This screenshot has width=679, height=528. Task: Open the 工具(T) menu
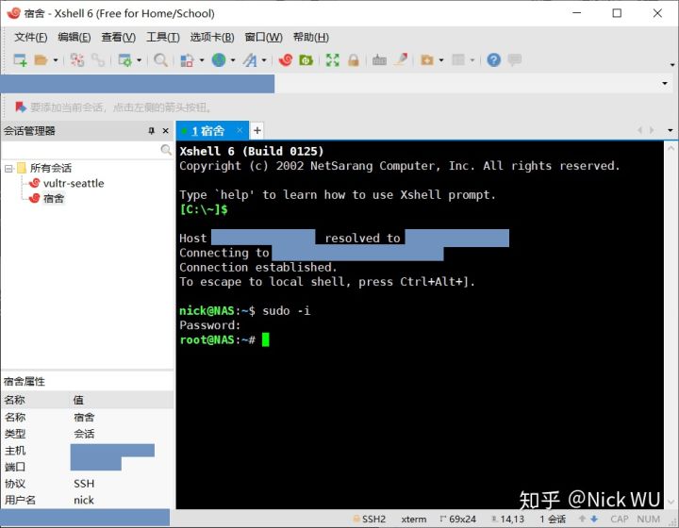163,37
